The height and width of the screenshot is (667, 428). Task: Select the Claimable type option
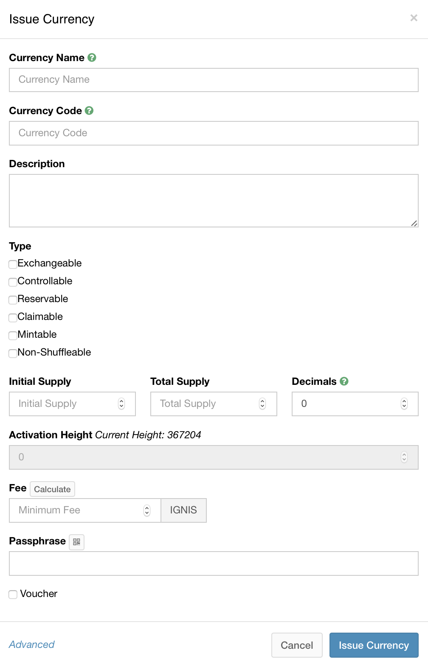[13, 318]
